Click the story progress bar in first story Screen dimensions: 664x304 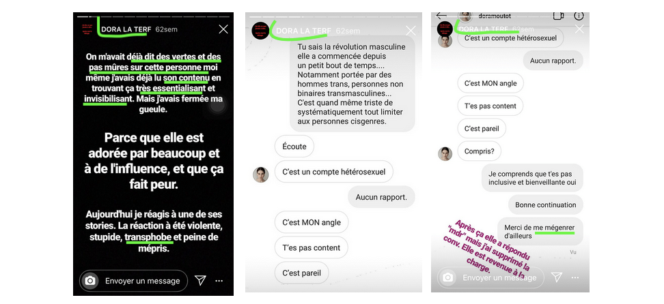pyautogui.click(x=153, y=16)
